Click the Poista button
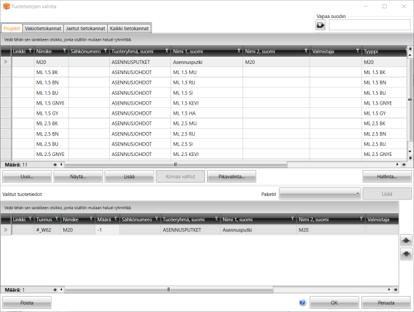Image resolution: width=414 pixels, height=312 pixels. 27,302
